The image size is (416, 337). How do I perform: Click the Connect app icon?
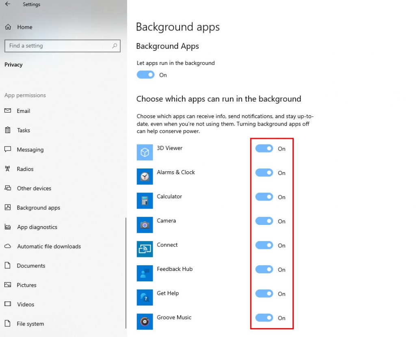tap(145, 249)
